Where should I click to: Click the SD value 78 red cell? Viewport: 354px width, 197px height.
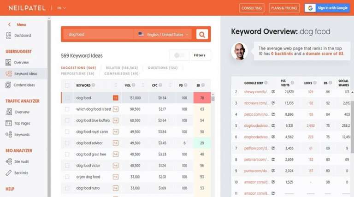pyautogui.click(x=202, y=98)
